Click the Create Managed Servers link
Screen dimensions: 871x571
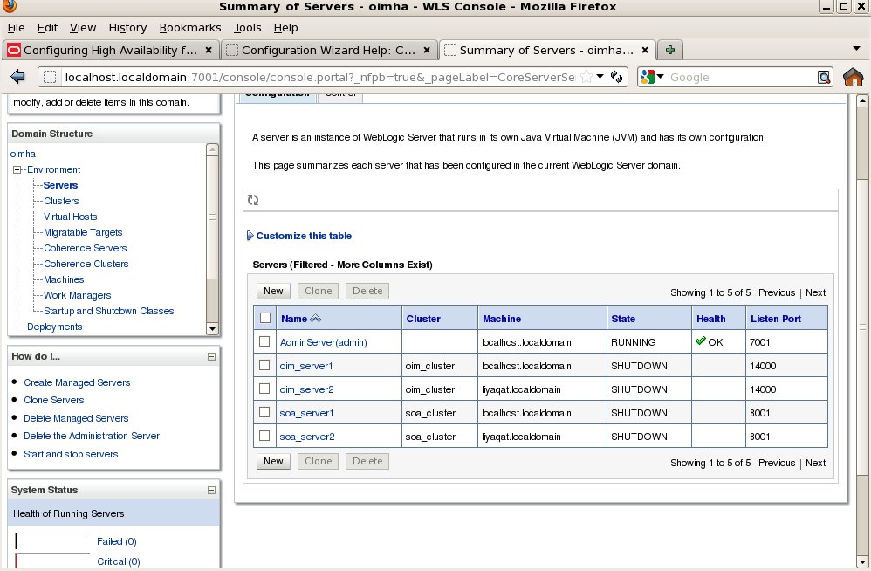(77, 382)
